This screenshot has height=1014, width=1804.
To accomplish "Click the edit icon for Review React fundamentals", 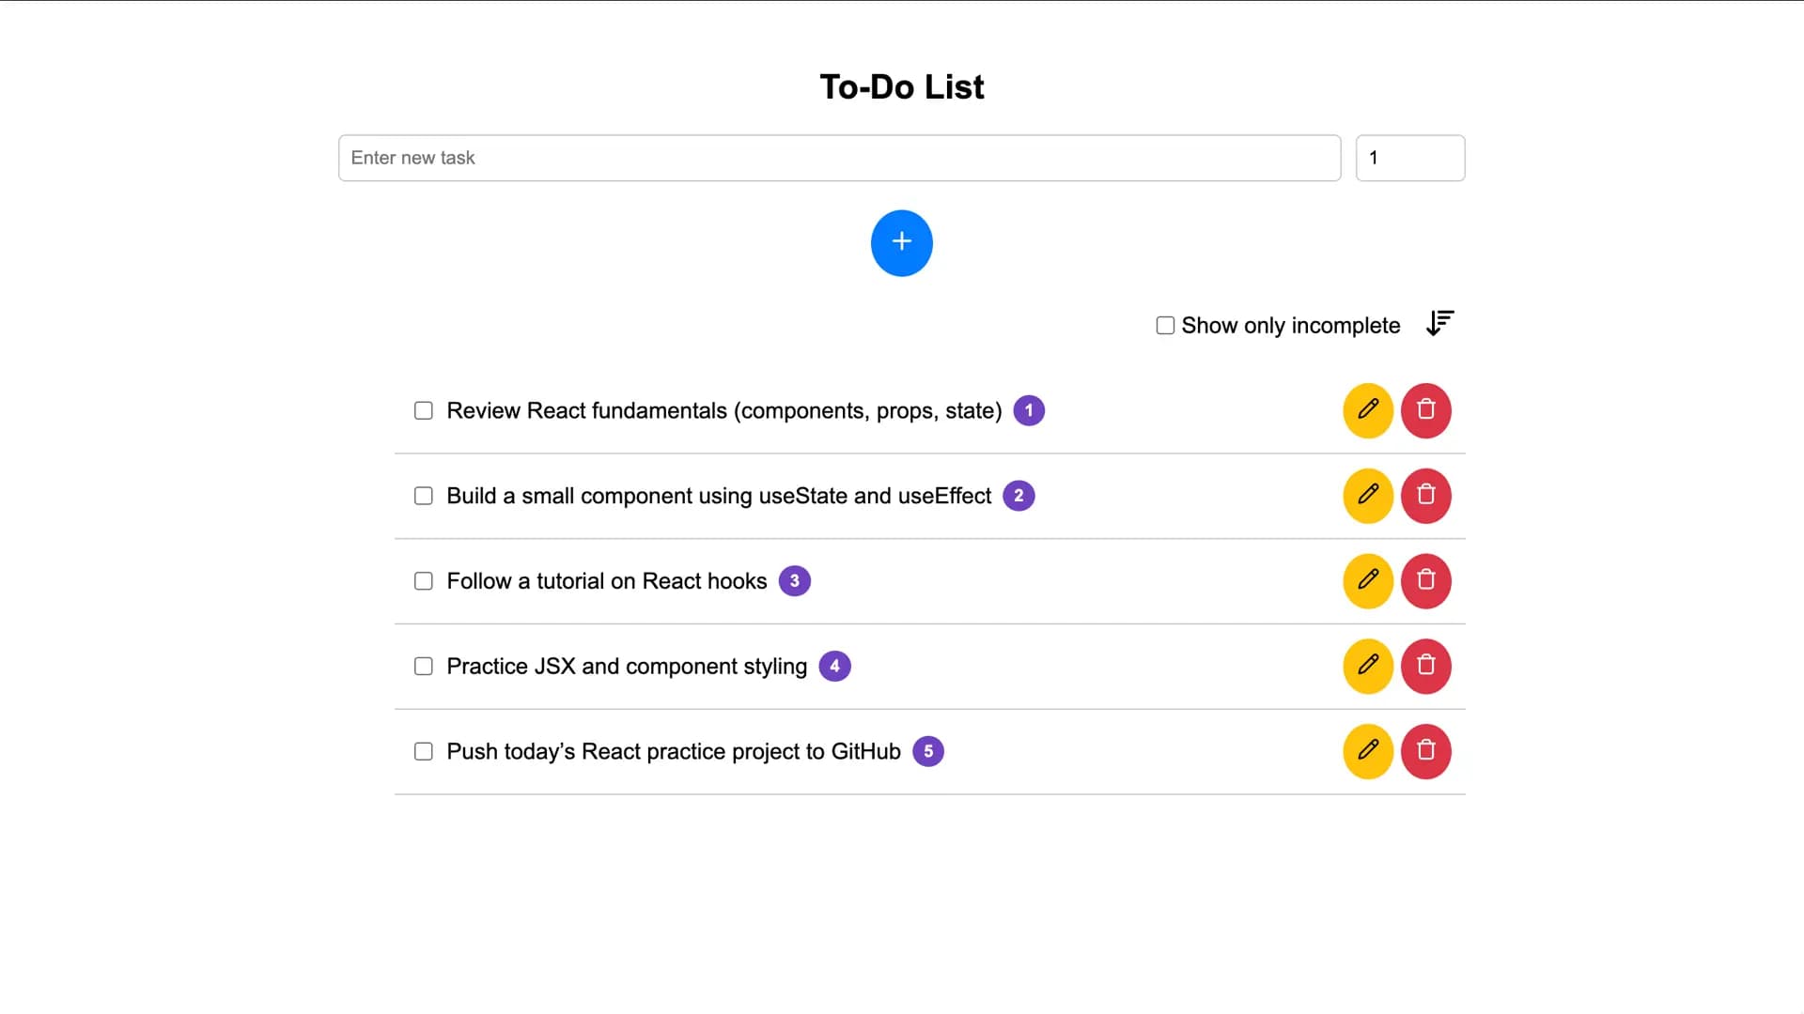I will 1368,410.
